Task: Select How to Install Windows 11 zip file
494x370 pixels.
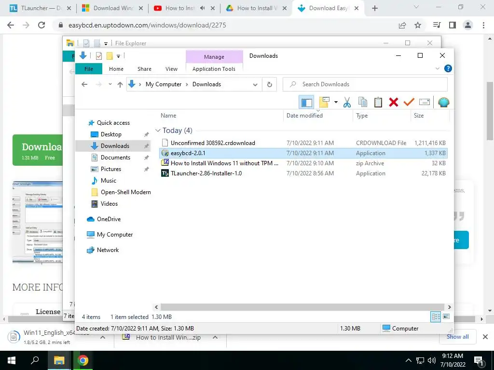Action: (x=303, y=163)
